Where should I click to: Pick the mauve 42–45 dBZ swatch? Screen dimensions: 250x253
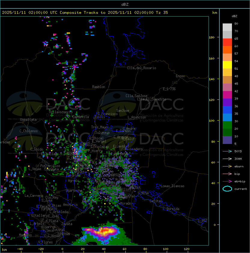[x=227, y=87]
